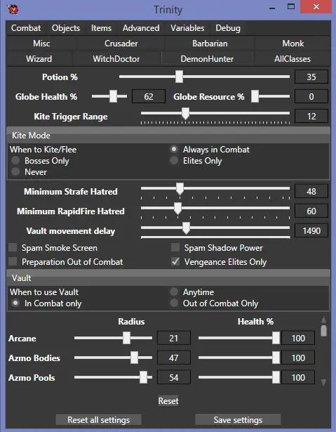
Task: Open the Advanced tab
Action: (x=141, y=28)
